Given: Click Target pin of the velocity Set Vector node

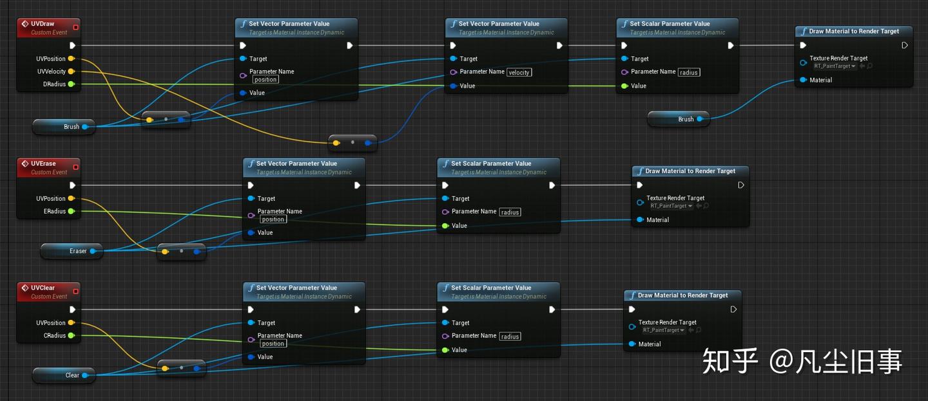Looking at the screenshot, I should pyautogui.click(x=454, y=59).
